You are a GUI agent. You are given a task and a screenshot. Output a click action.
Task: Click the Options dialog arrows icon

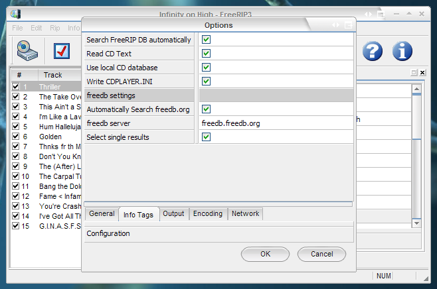pos(335,25)
